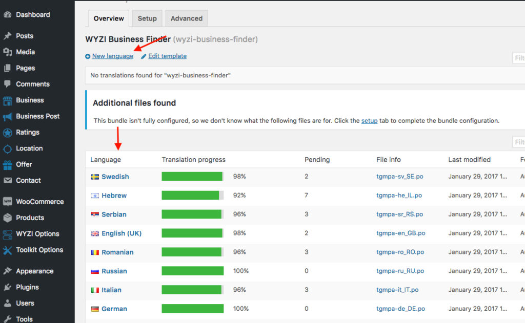Viewport: 525px width, 323px height.
Task: Open the tgmpa-he_IL.po file link
Action: [399, 196]
